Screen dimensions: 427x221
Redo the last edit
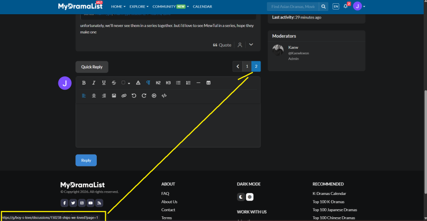(x=144, y=95)
